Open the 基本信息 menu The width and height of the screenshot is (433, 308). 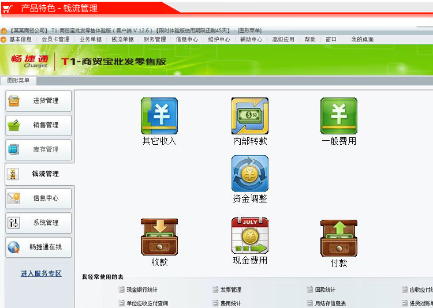tap(20, 39)
